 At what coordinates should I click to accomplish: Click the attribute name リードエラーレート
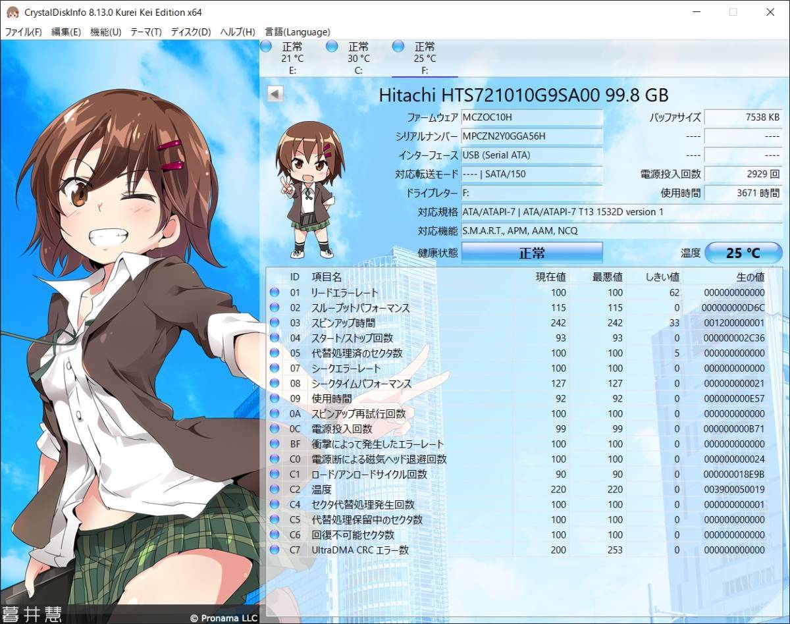click(x=345, y=292)
